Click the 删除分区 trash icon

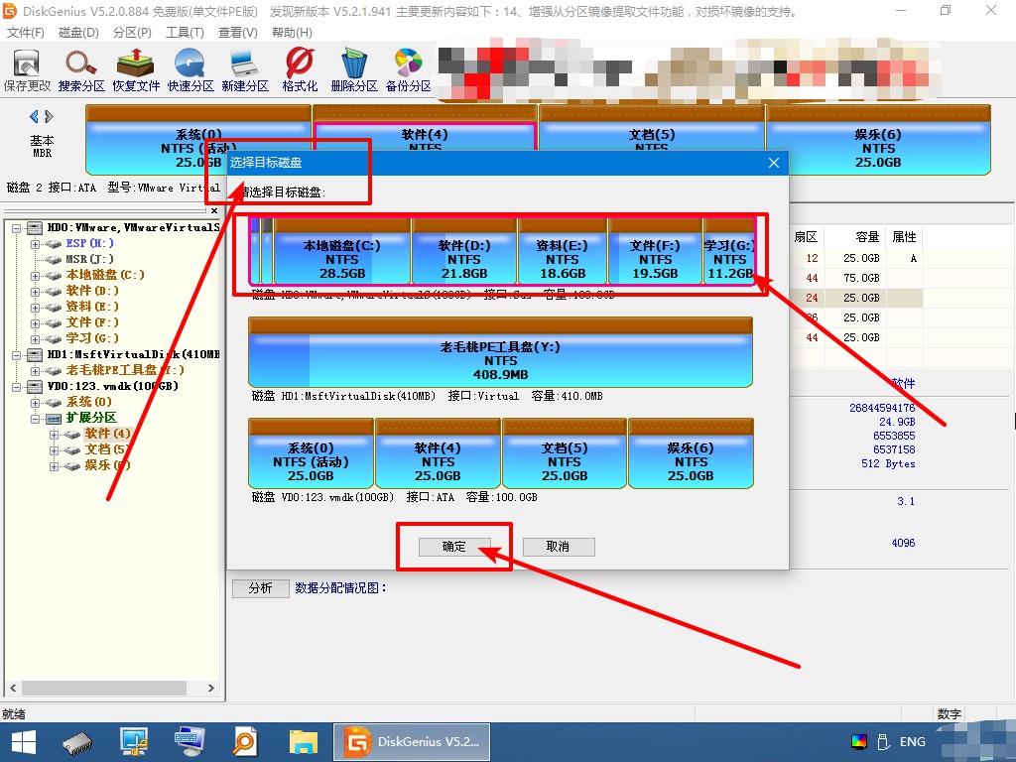pos(354,70)
